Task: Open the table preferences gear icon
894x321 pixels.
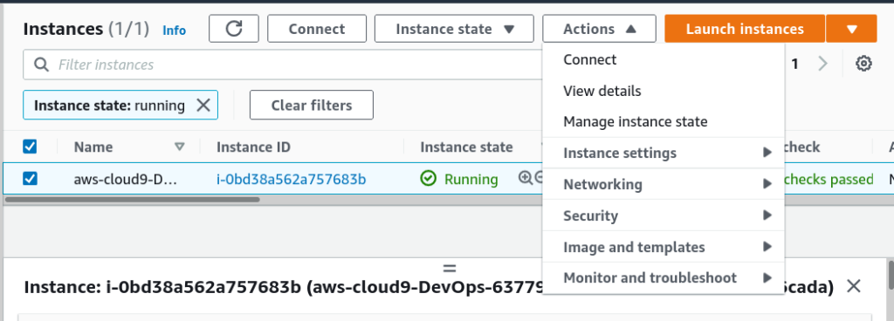Action: point(863,64)
